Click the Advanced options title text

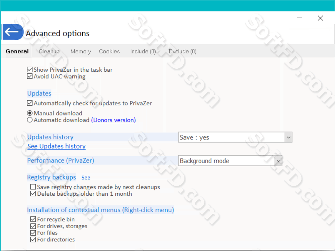point(58,34)
